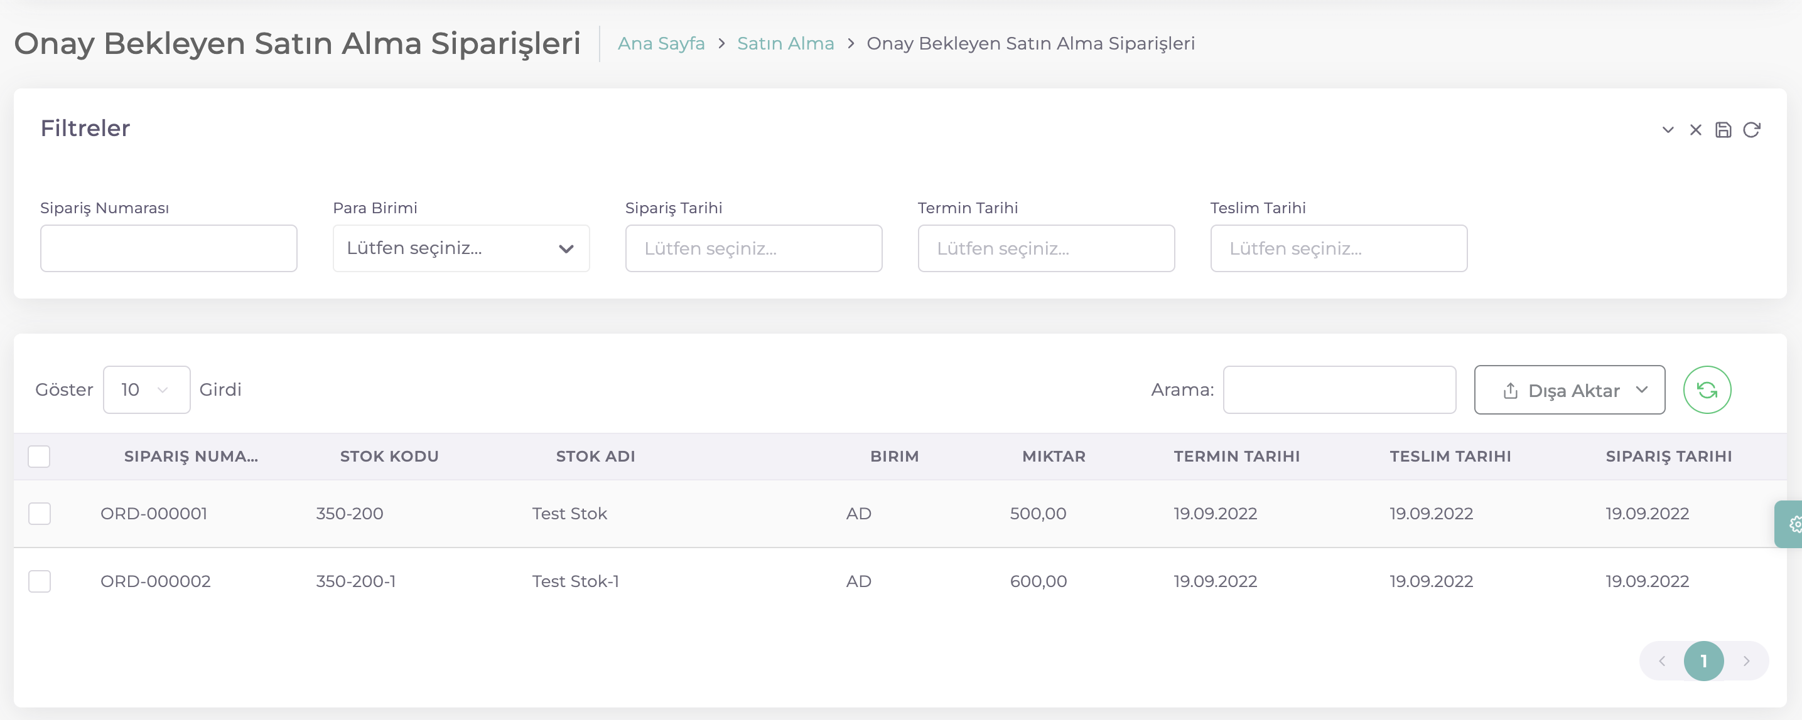Clear filters with the X icon
1802x720 pixels.
tap(1695, 130)
